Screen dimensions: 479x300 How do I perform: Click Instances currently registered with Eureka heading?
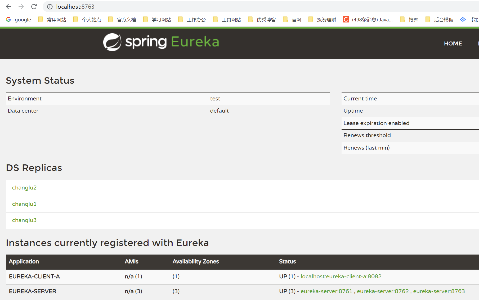107,243
